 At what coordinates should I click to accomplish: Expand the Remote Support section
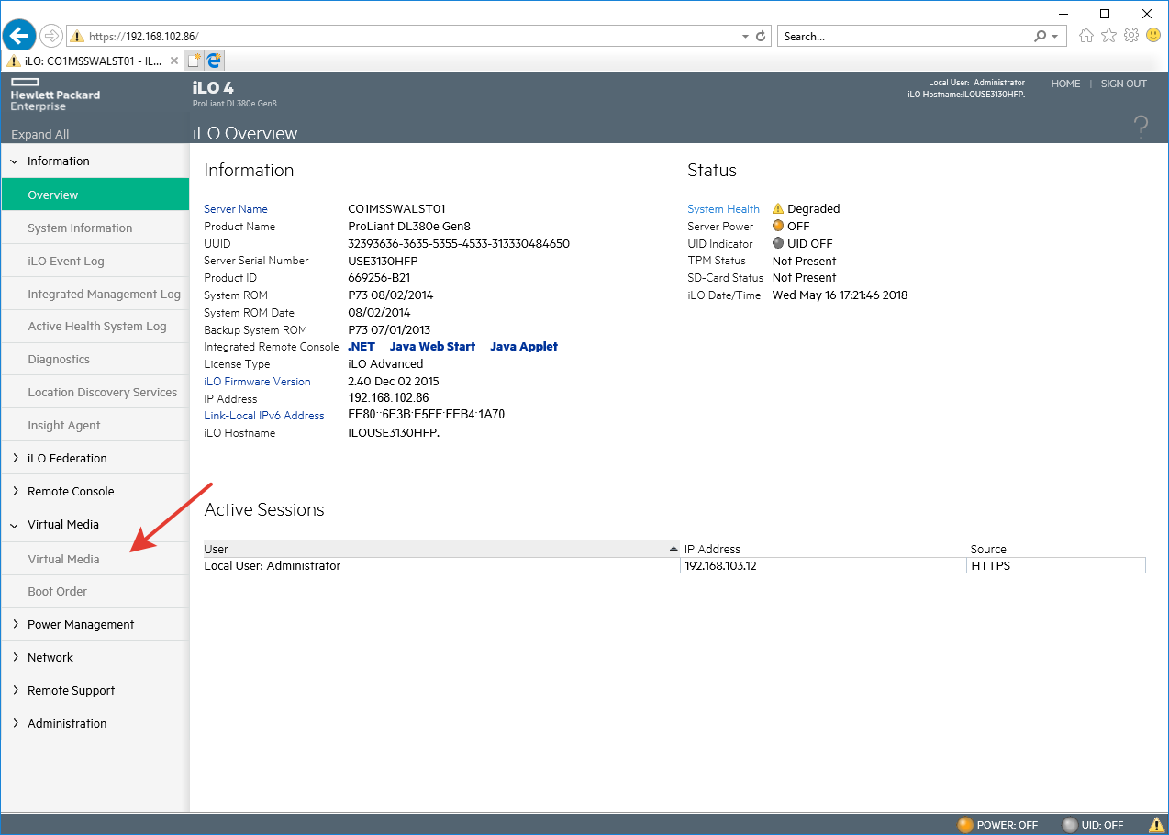click(15, 690)
